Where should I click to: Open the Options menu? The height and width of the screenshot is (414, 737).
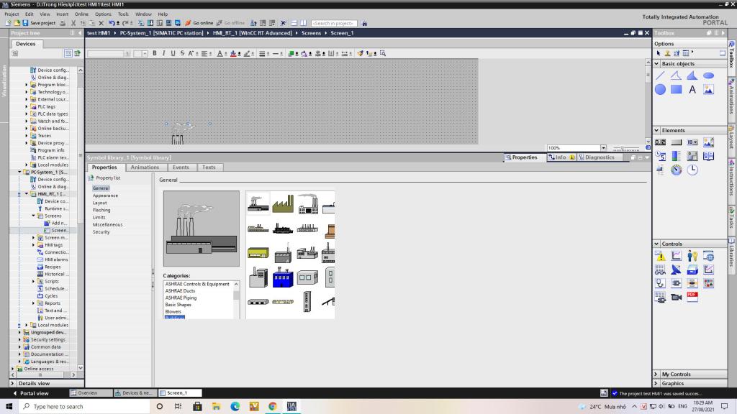[103, 14]
